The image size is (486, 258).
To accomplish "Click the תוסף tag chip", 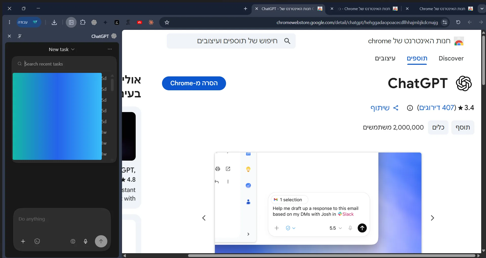I will pos(463,127).
